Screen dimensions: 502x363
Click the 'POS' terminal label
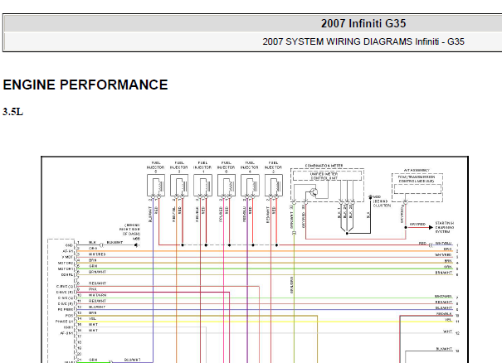[x=69, y=316]
